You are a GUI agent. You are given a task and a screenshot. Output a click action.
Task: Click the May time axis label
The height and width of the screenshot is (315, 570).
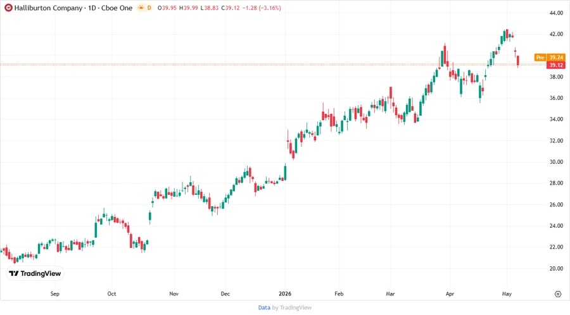507,293
